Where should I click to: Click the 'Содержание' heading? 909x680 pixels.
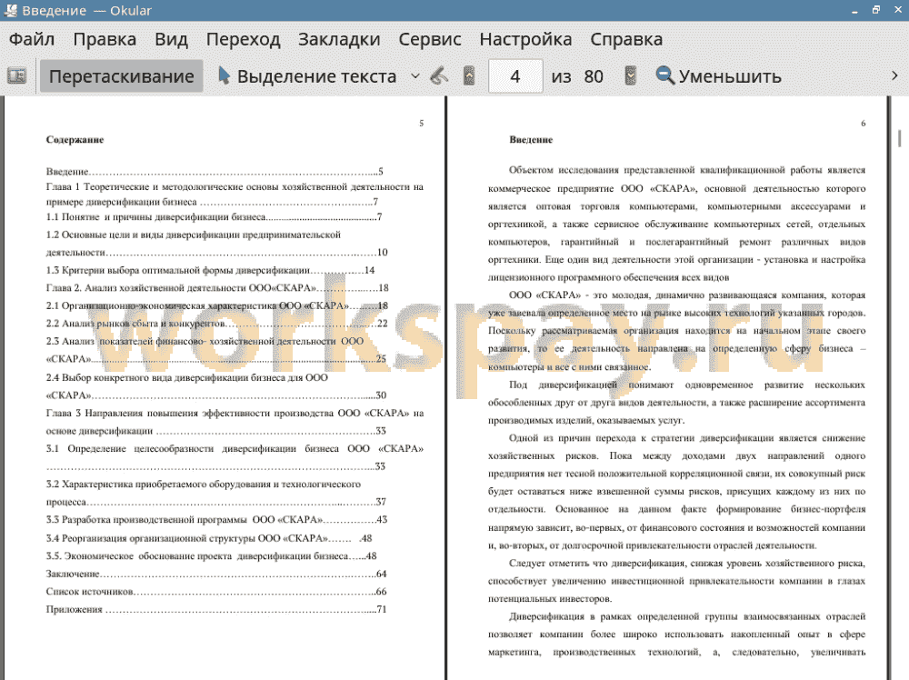[75, 140]
